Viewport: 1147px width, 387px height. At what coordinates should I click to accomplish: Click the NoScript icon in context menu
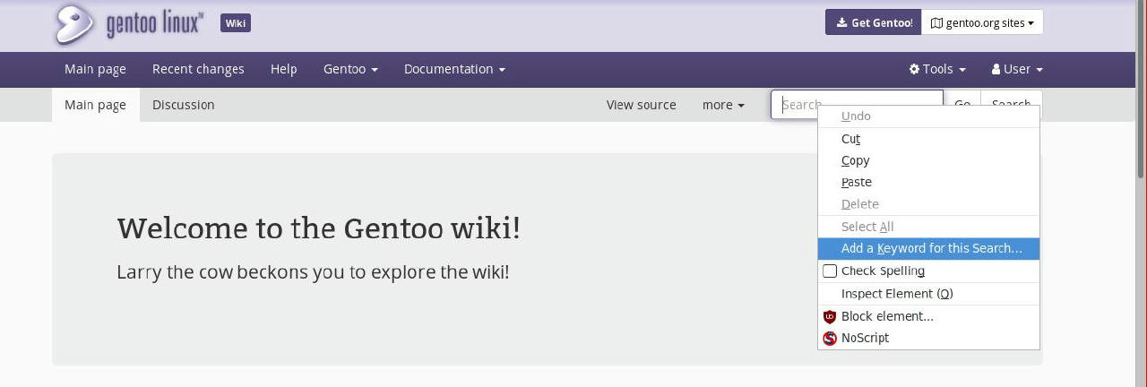click(830, 338)
